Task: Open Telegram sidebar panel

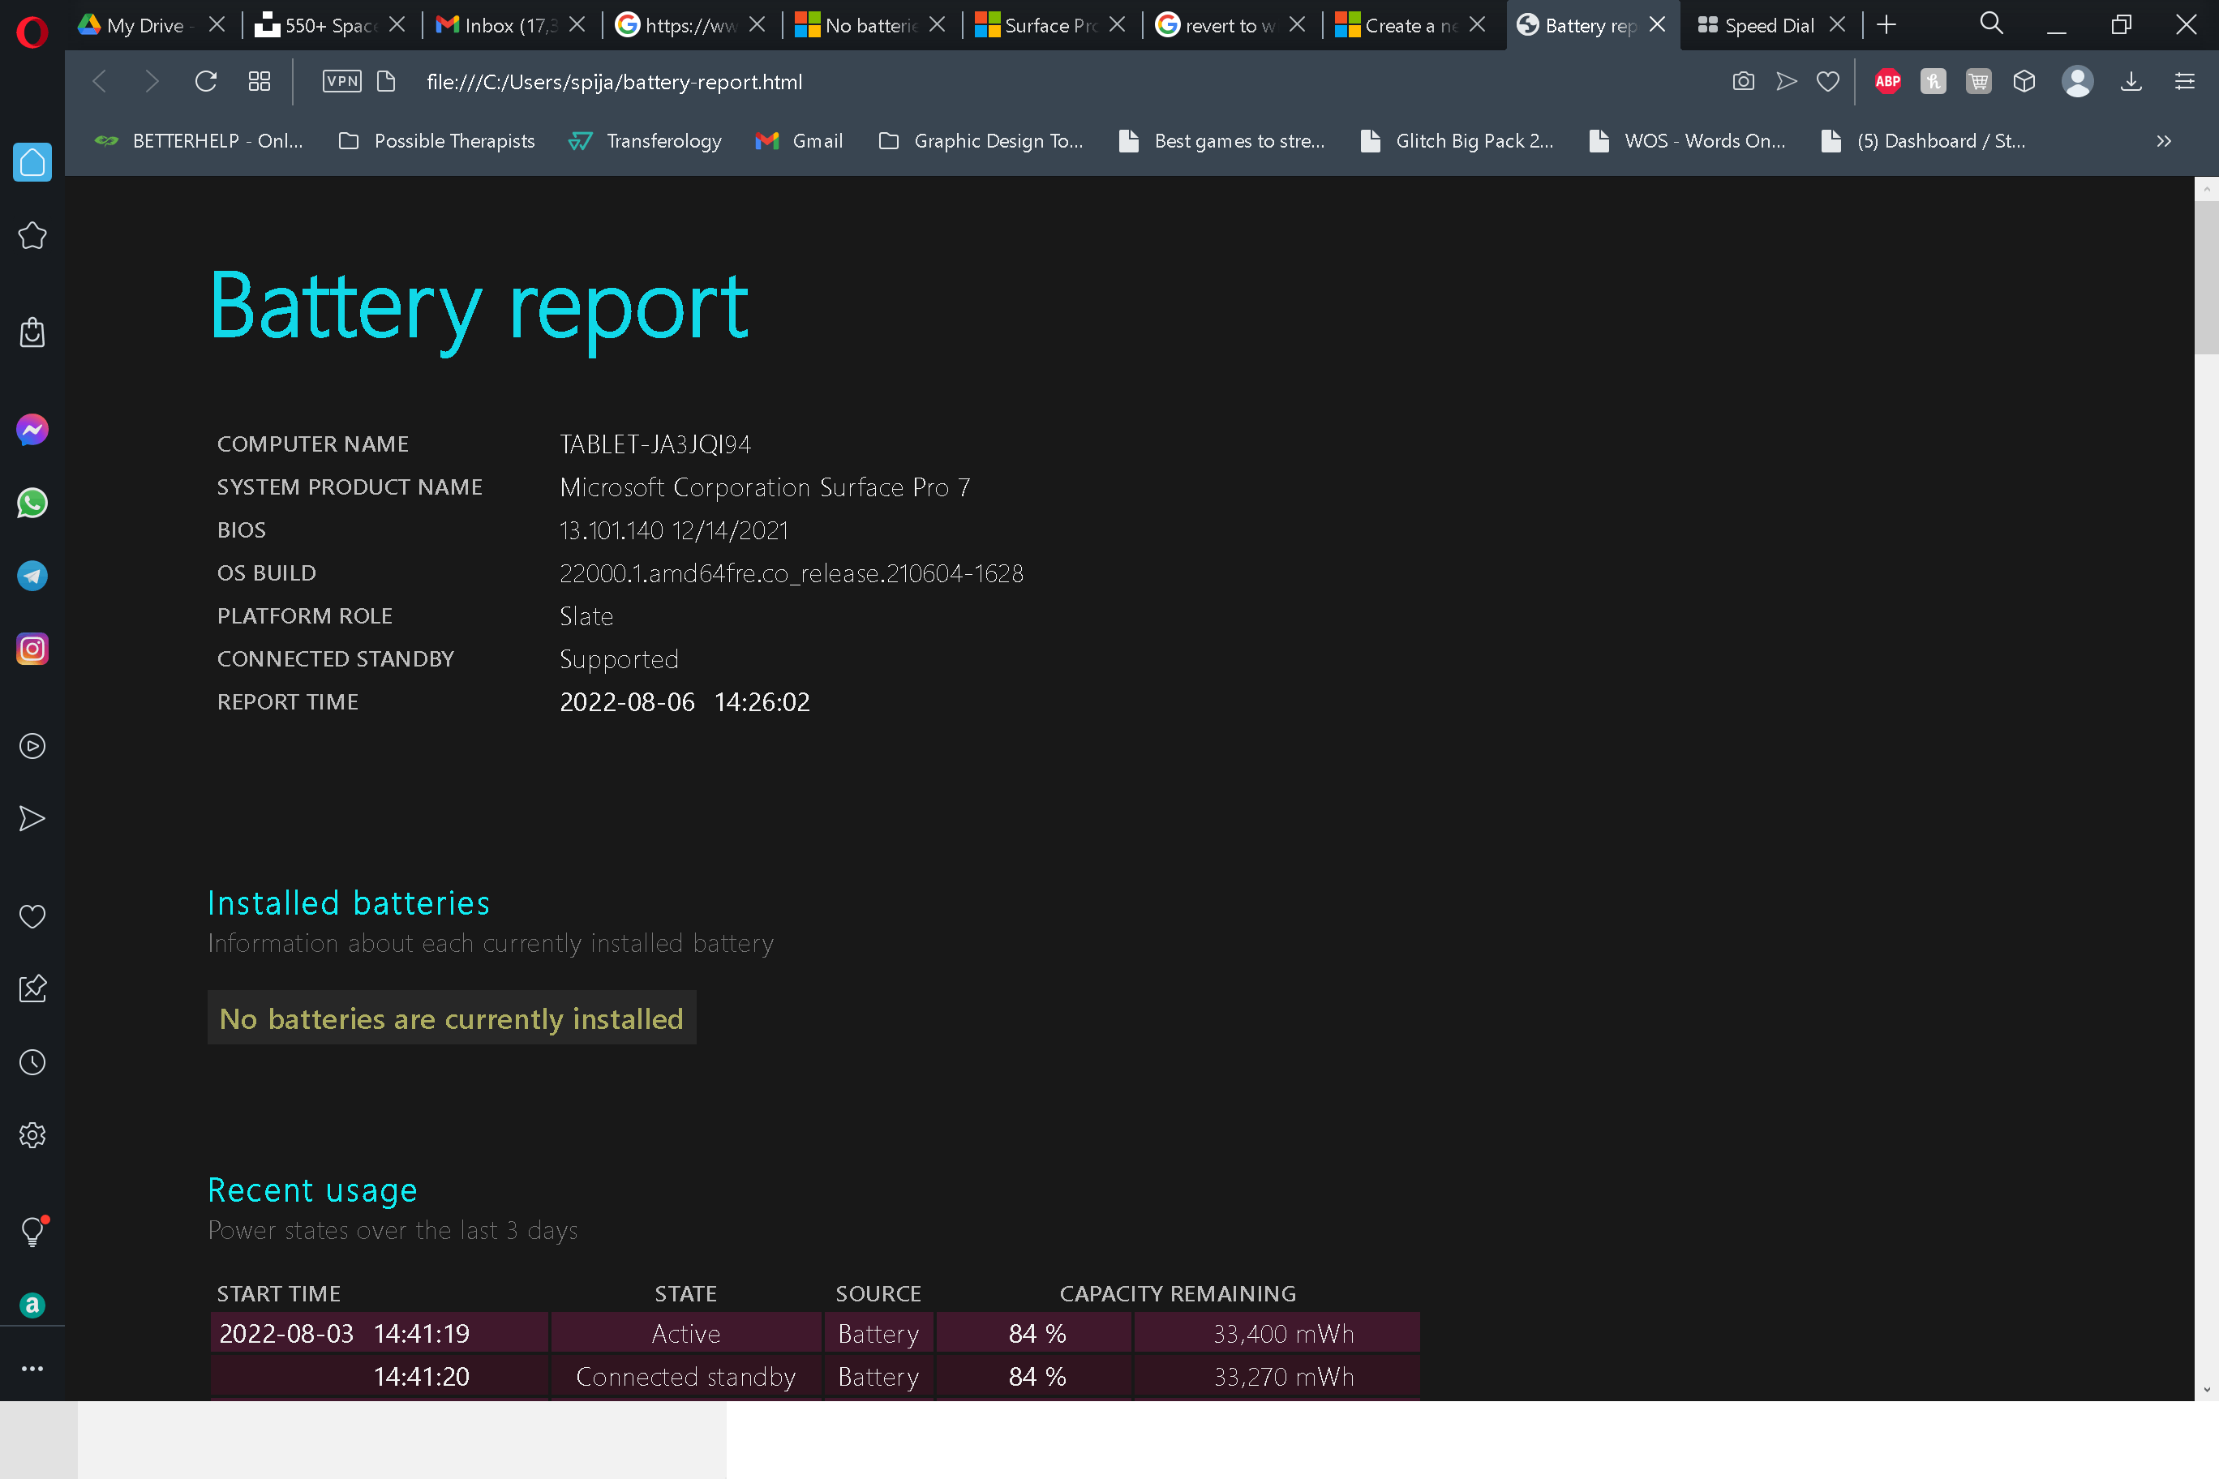Action: (32, 576)
